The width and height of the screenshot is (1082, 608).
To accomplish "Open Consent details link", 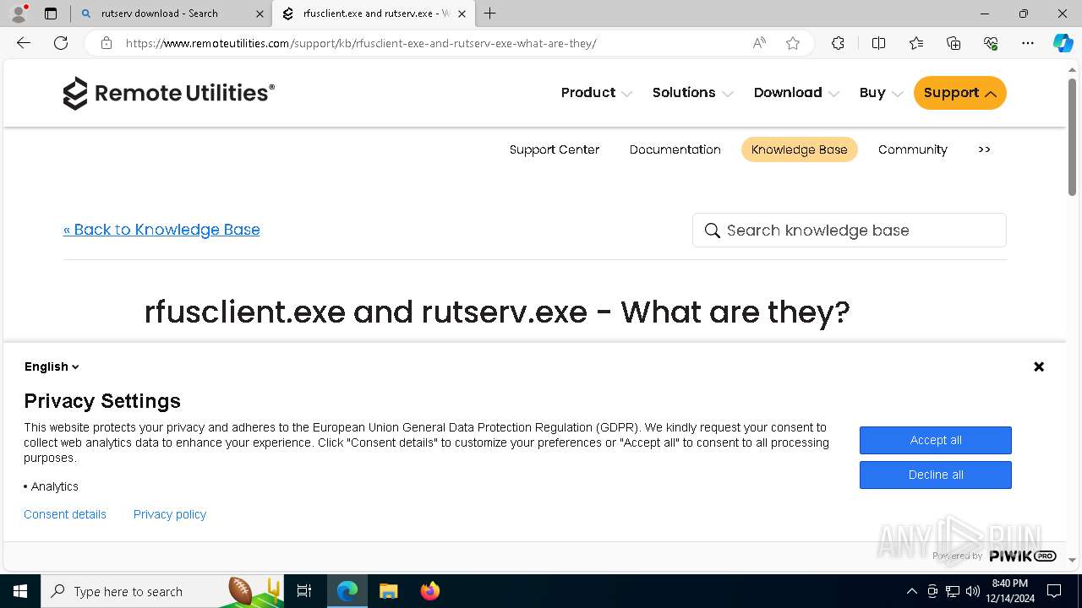I will [65, 514].
